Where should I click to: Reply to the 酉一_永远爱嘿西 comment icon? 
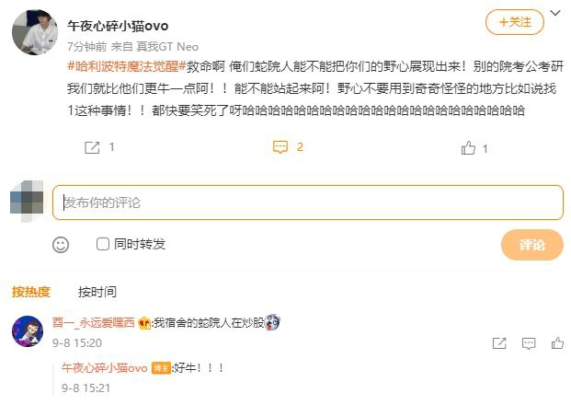[529, 343]
